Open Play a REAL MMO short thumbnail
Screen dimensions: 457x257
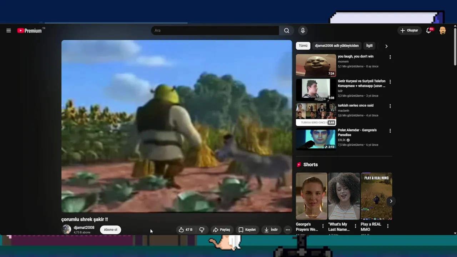tap(376, 196)
